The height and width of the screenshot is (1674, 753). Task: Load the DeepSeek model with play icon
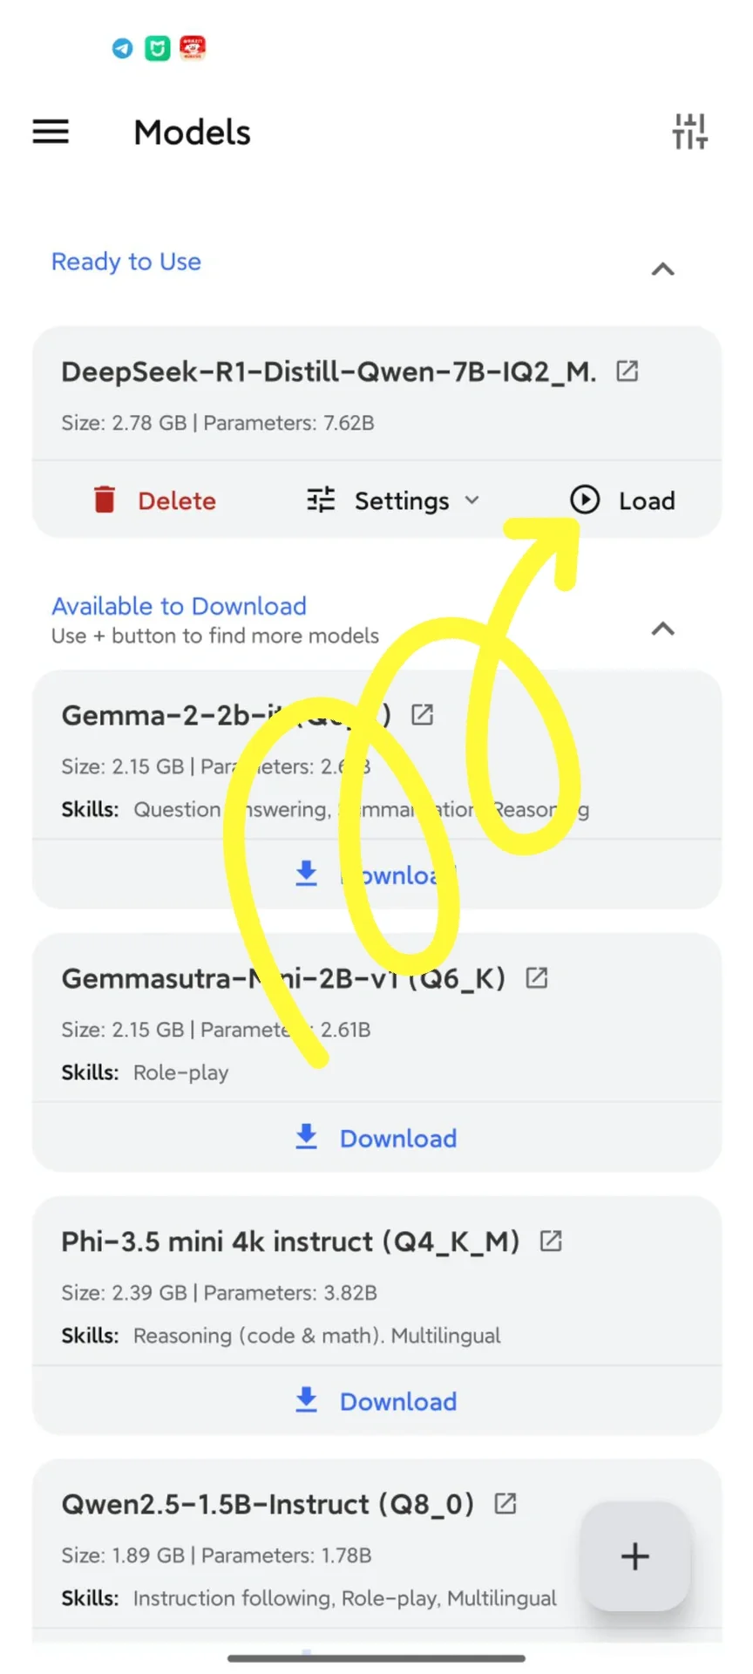pyautogui.click(x=622, y=500)
